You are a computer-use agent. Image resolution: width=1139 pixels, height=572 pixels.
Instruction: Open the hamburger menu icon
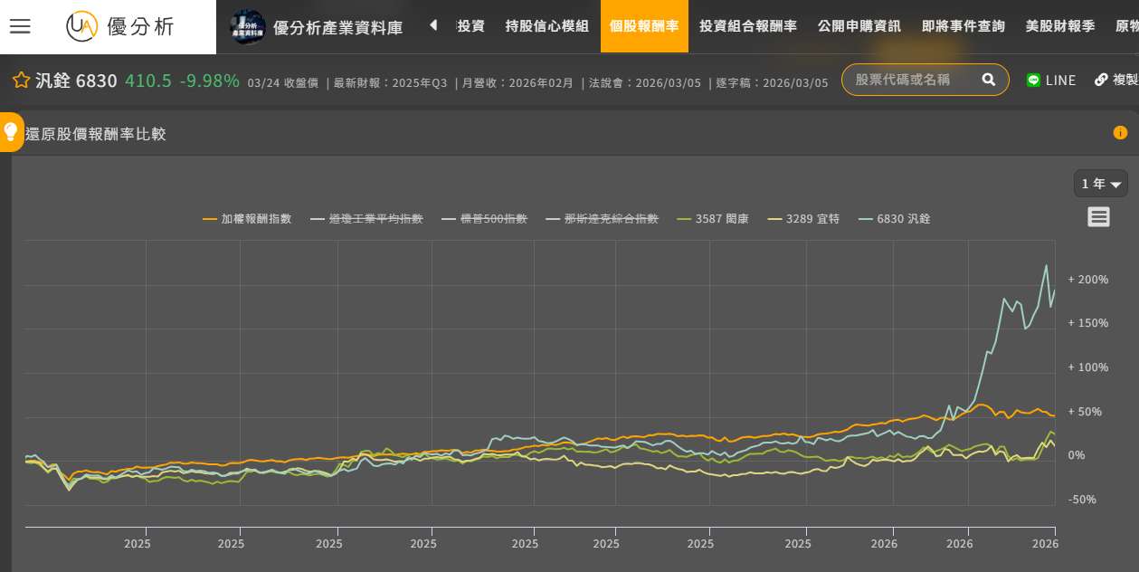point(20,26)
